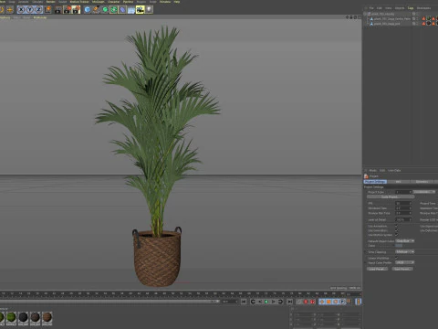Open the Render menu

[51, 2]
